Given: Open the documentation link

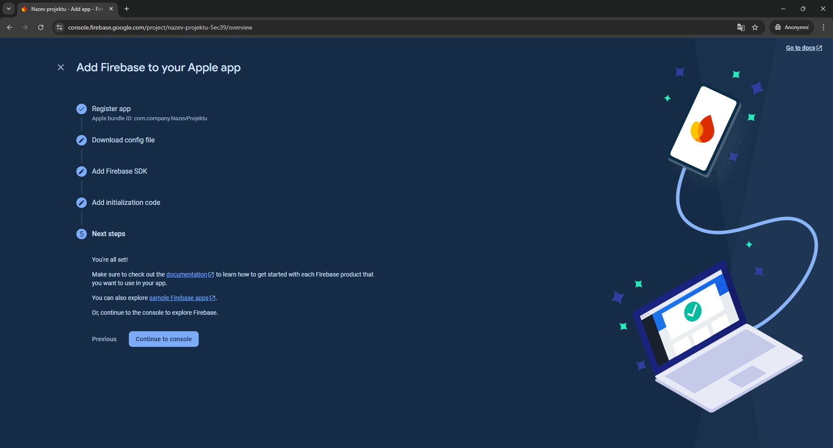Looking at the screenshot, I should pyautogui.click(x=187, y=274).
